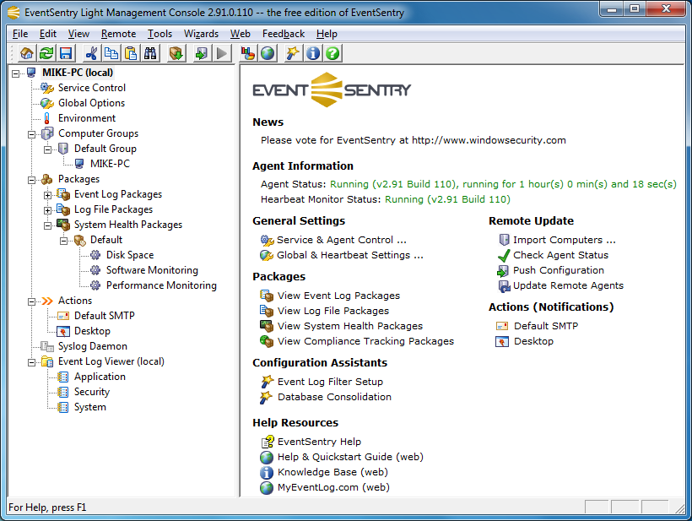
Task: Click View System Health Packages link
Action: tap(350, 326)
